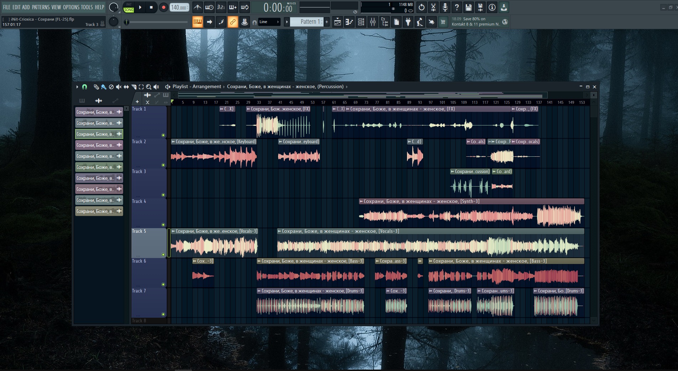Open help with the question mark icon
The width and height of the screenshot is (678, 371).
[x=457, y=7]
